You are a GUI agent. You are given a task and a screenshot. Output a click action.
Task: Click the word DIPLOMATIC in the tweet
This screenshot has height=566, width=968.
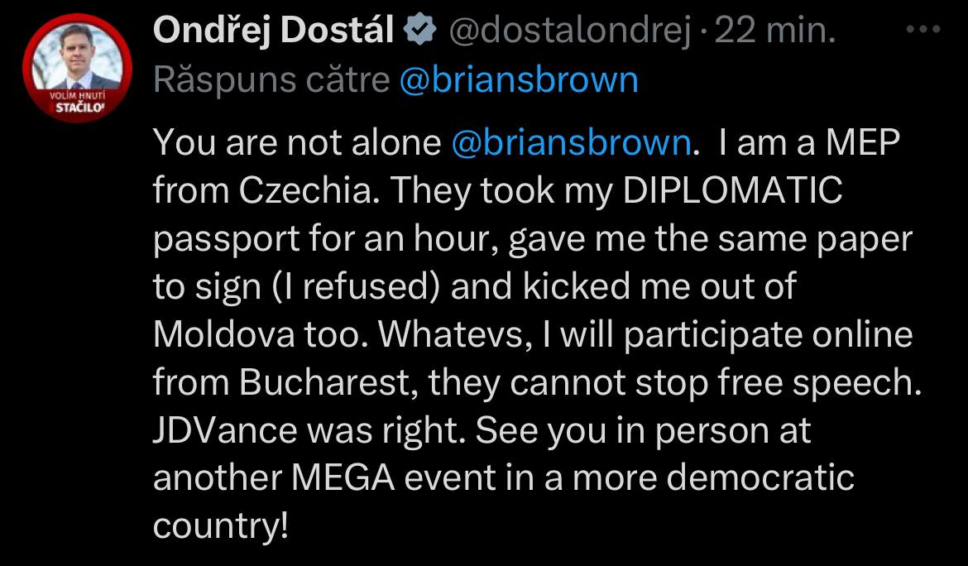click(x=733, y=190)
